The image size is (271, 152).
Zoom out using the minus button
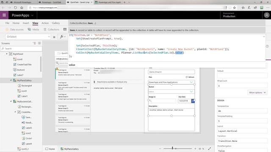160,149
